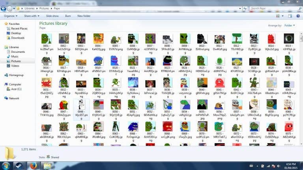Start the Slide show
The height and width of the screenshot is (170, 303).
click(x=52, y=16)
